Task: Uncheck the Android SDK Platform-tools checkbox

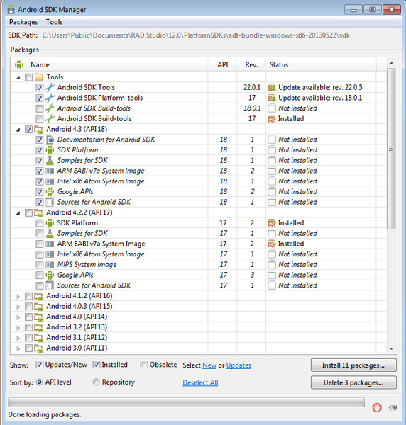Action: [39, 98]
